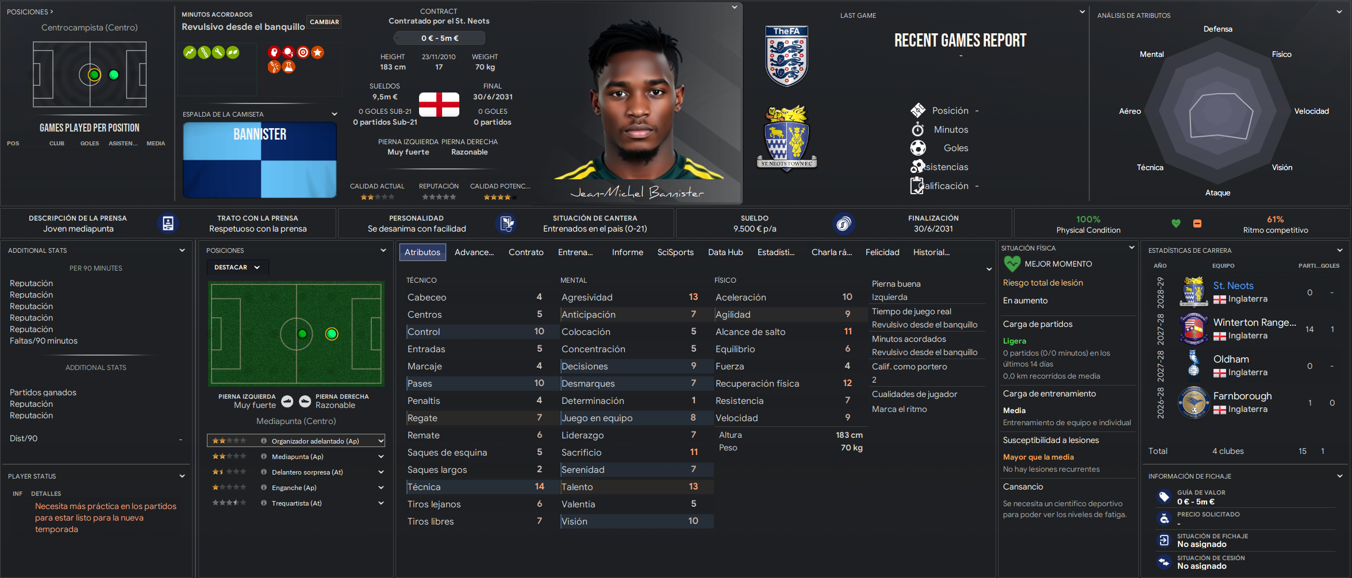Collapse the Additional Stats panel
This screenshot has width=1352, height=578.
click(182, 251)
